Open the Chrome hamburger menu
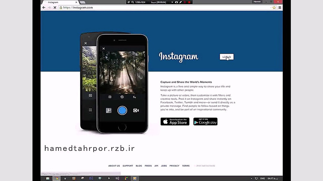The height and width of the screenshot is (181, 323). (x=280, y=8)
